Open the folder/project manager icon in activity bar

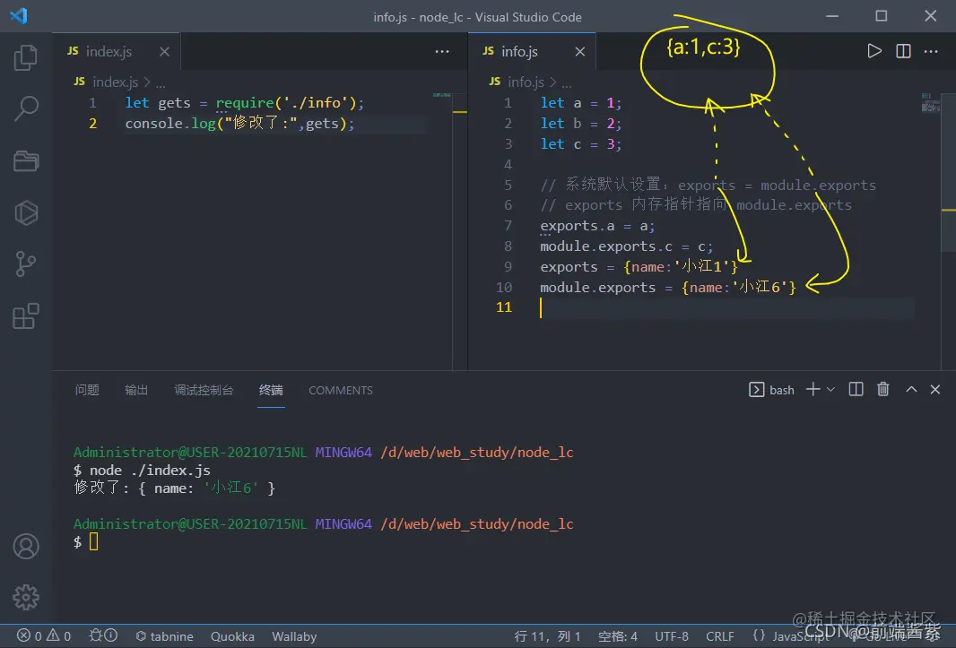[x=26, y=161]
